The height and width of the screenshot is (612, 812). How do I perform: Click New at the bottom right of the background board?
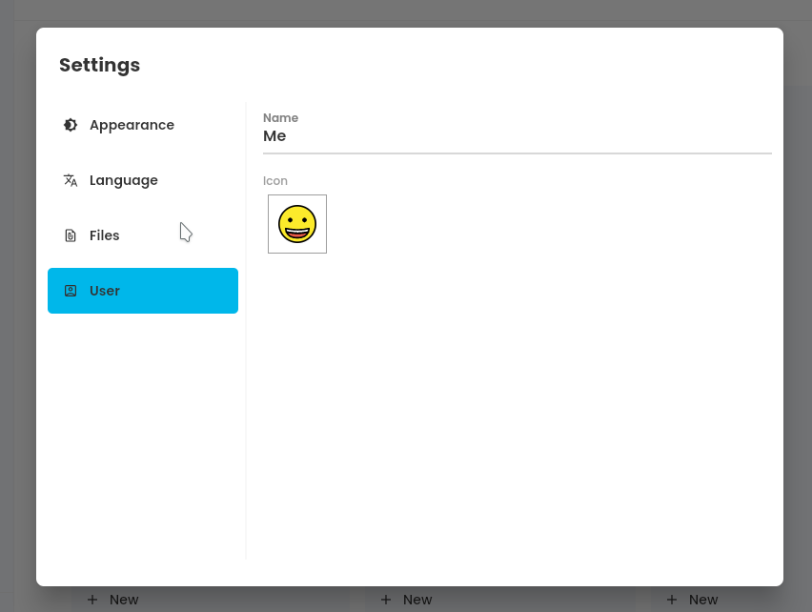(x=692, y=600)
